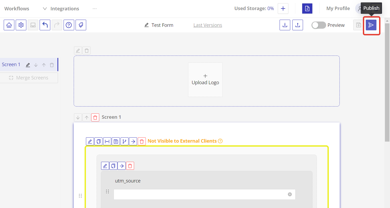Open the three-dots more menu
The height and width of the screenshot is (208, 390).
pos(95,9)
